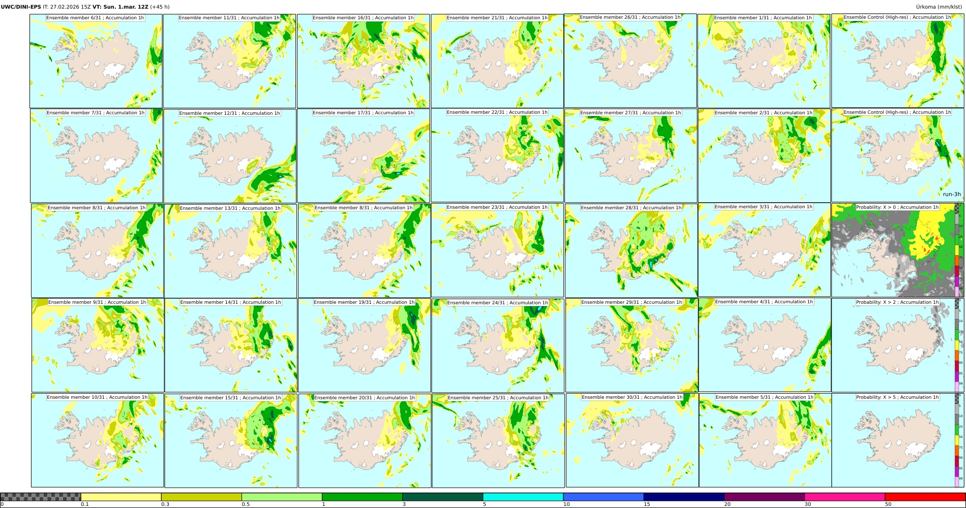Select the Ensemble member 26/31 map panel
The width and height of the screenshot is (966, 508).
[630, 60]
